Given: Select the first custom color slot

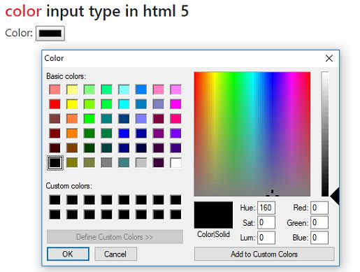Looking at the screenshot, I should (x=55, y=200).
